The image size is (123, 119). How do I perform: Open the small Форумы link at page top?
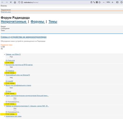click(x=4, y=6)
